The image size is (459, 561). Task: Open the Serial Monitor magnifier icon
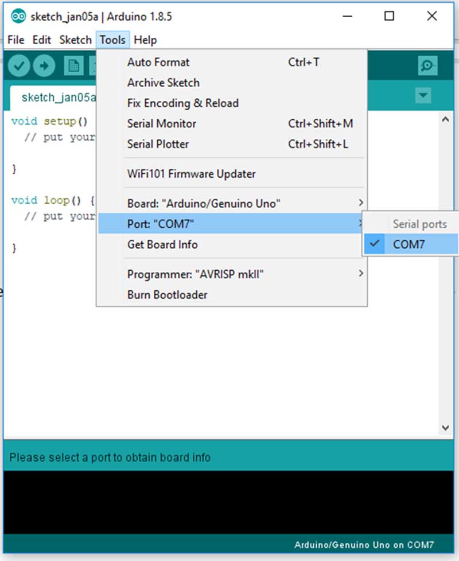click(427, 65)
